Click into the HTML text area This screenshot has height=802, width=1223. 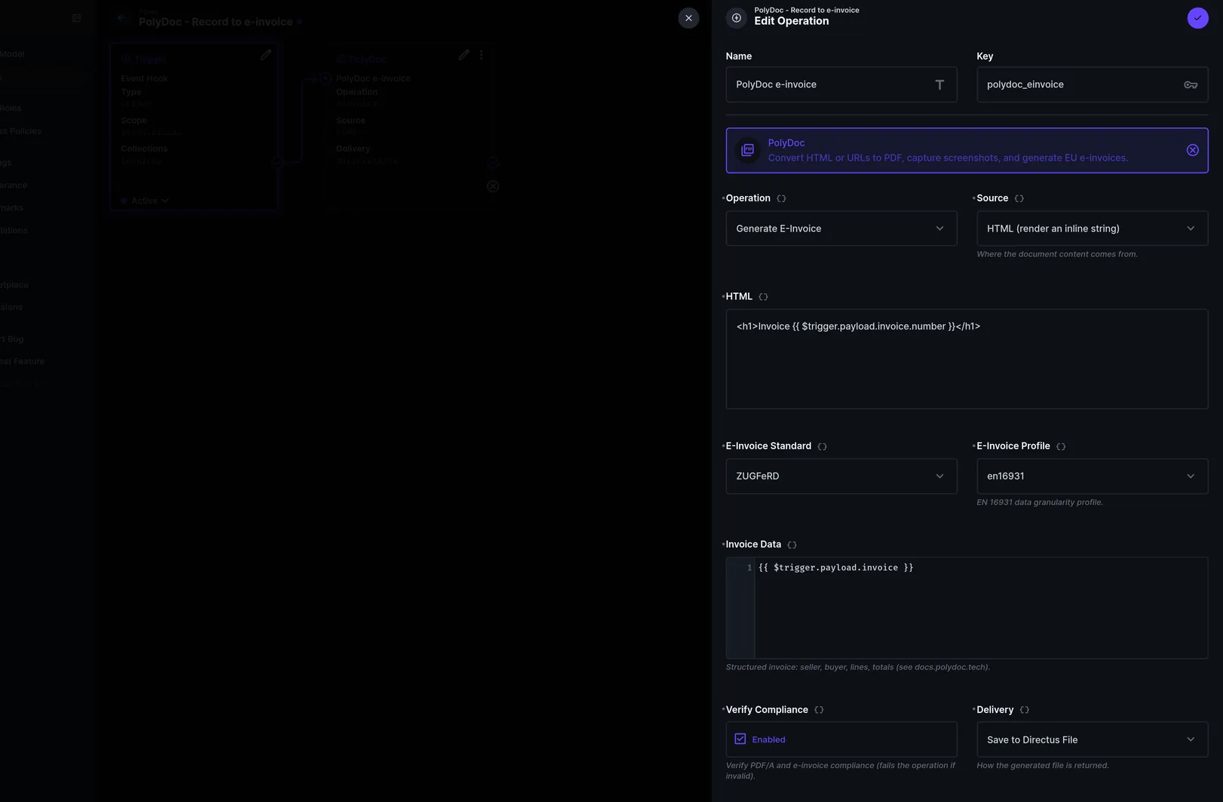tap(967, 359)
